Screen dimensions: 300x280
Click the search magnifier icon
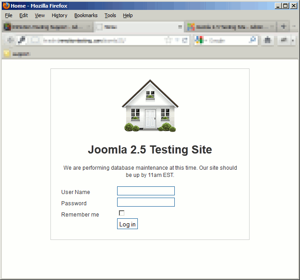[253, 40]
